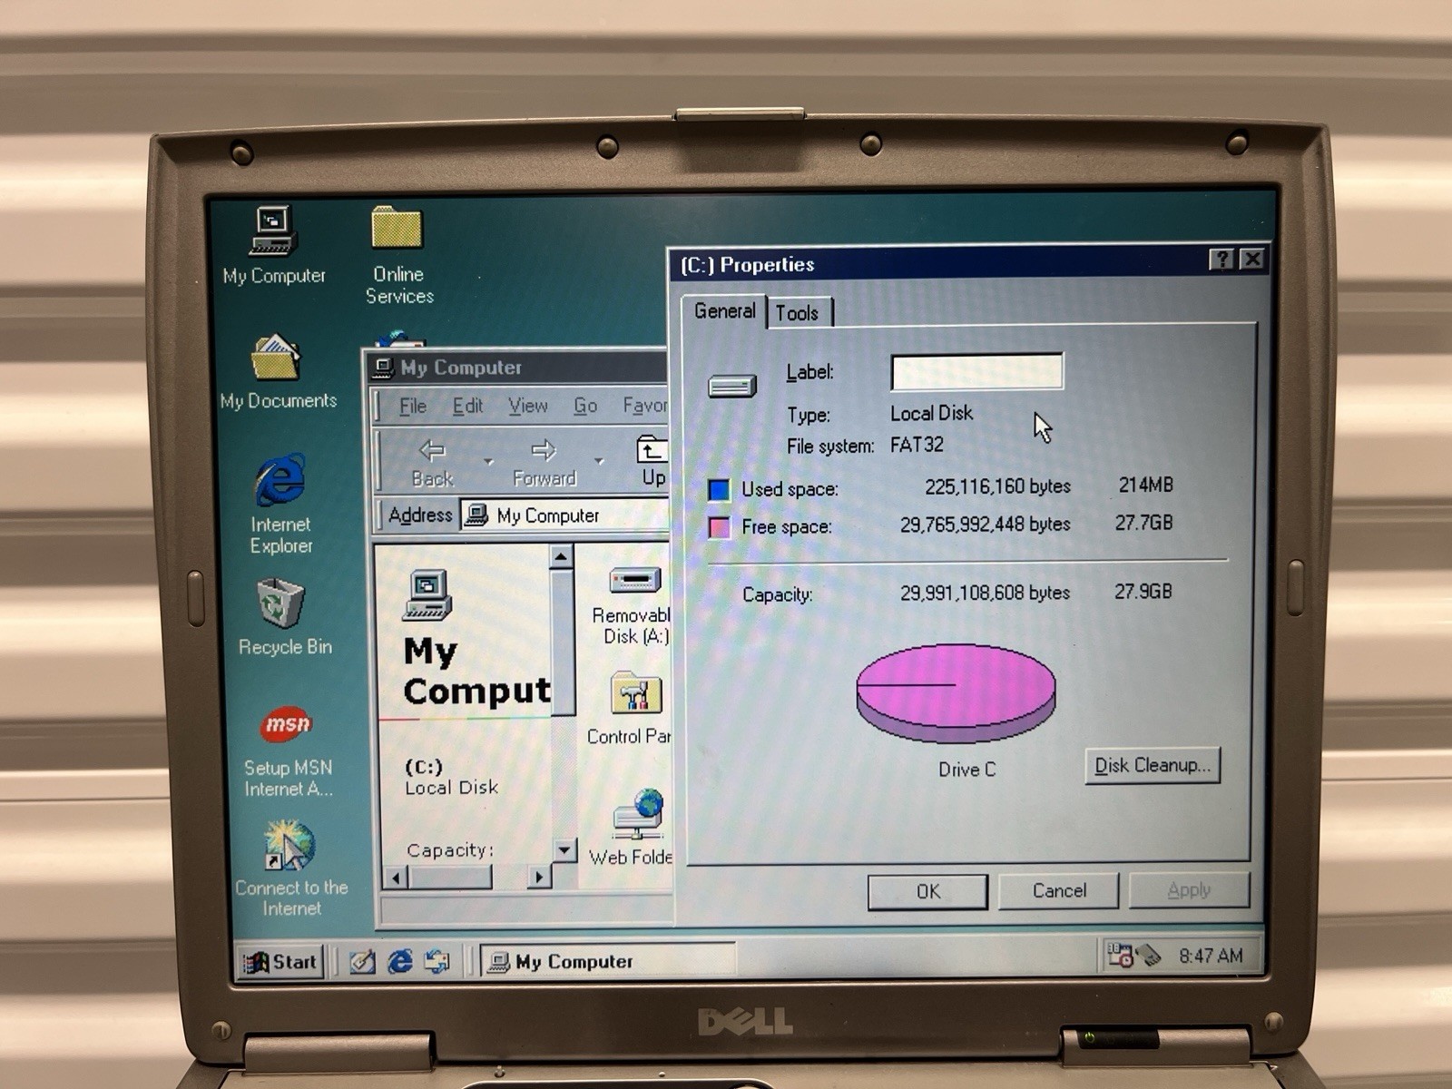
Task: Launch Internet Explorer from quick launch bar
Action: coord(399,962)
